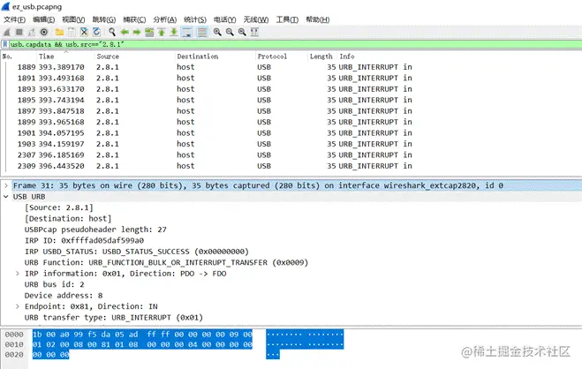
Task: Select packet number 1899
Action: coord(293,122)
